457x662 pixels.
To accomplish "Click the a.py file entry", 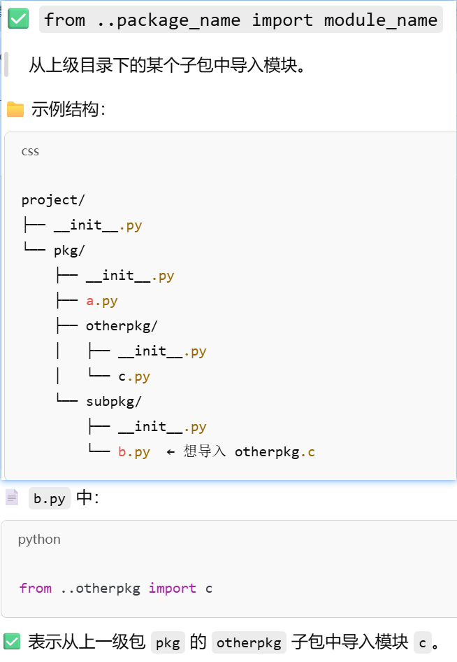I will pos(101,301).
